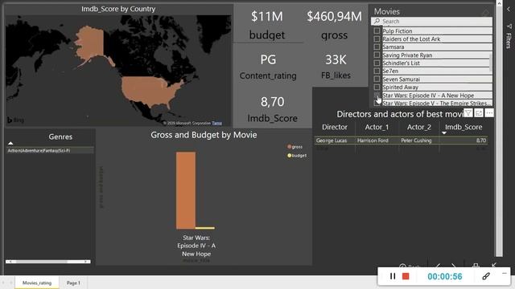Check the Spirited Away checkbox
515x289 pixels.
pyautogui.click(x=377, y=88)
